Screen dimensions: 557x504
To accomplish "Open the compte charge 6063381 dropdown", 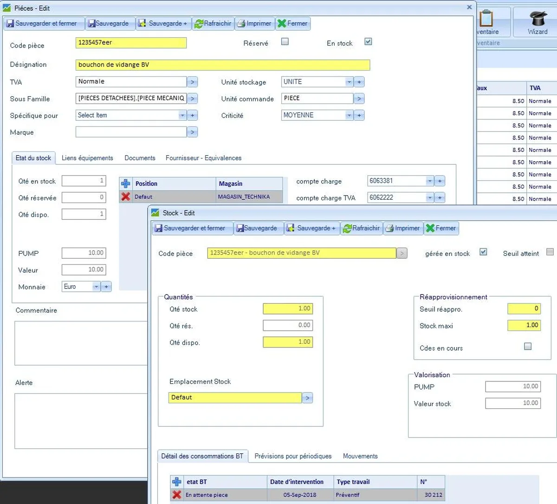I will [430, 181].
